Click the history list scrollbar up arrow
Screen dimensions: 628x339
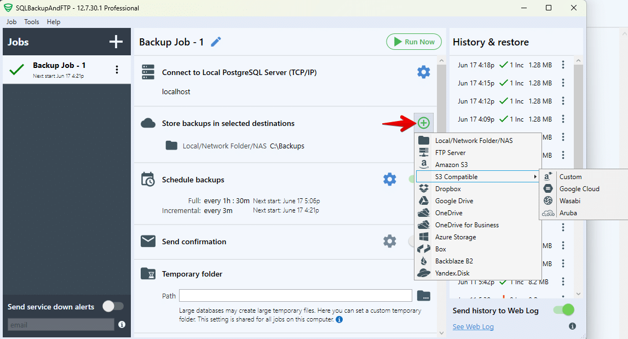[x=578, y=61]
